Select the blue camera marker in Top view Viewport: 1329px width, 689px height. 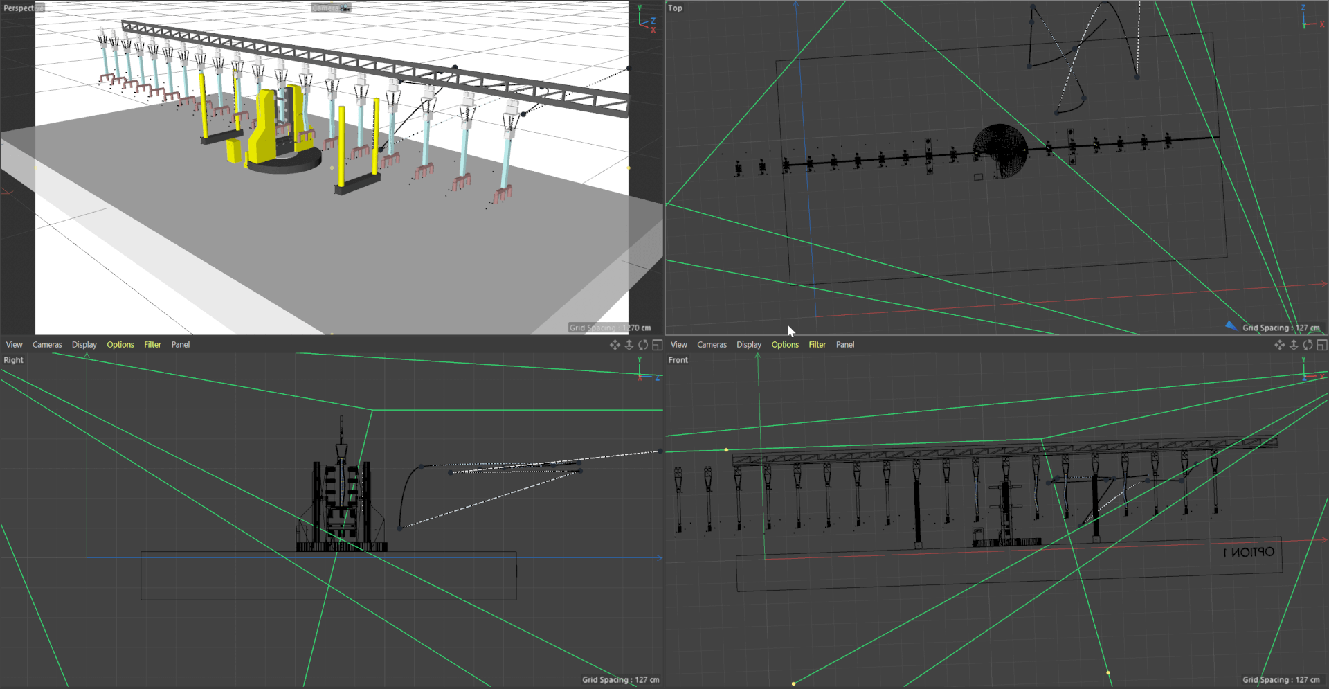(1231, 325)
